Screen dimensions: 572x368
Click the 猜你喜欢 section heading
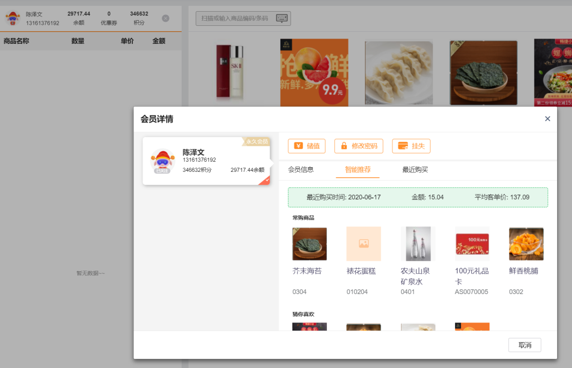point(303,314)
